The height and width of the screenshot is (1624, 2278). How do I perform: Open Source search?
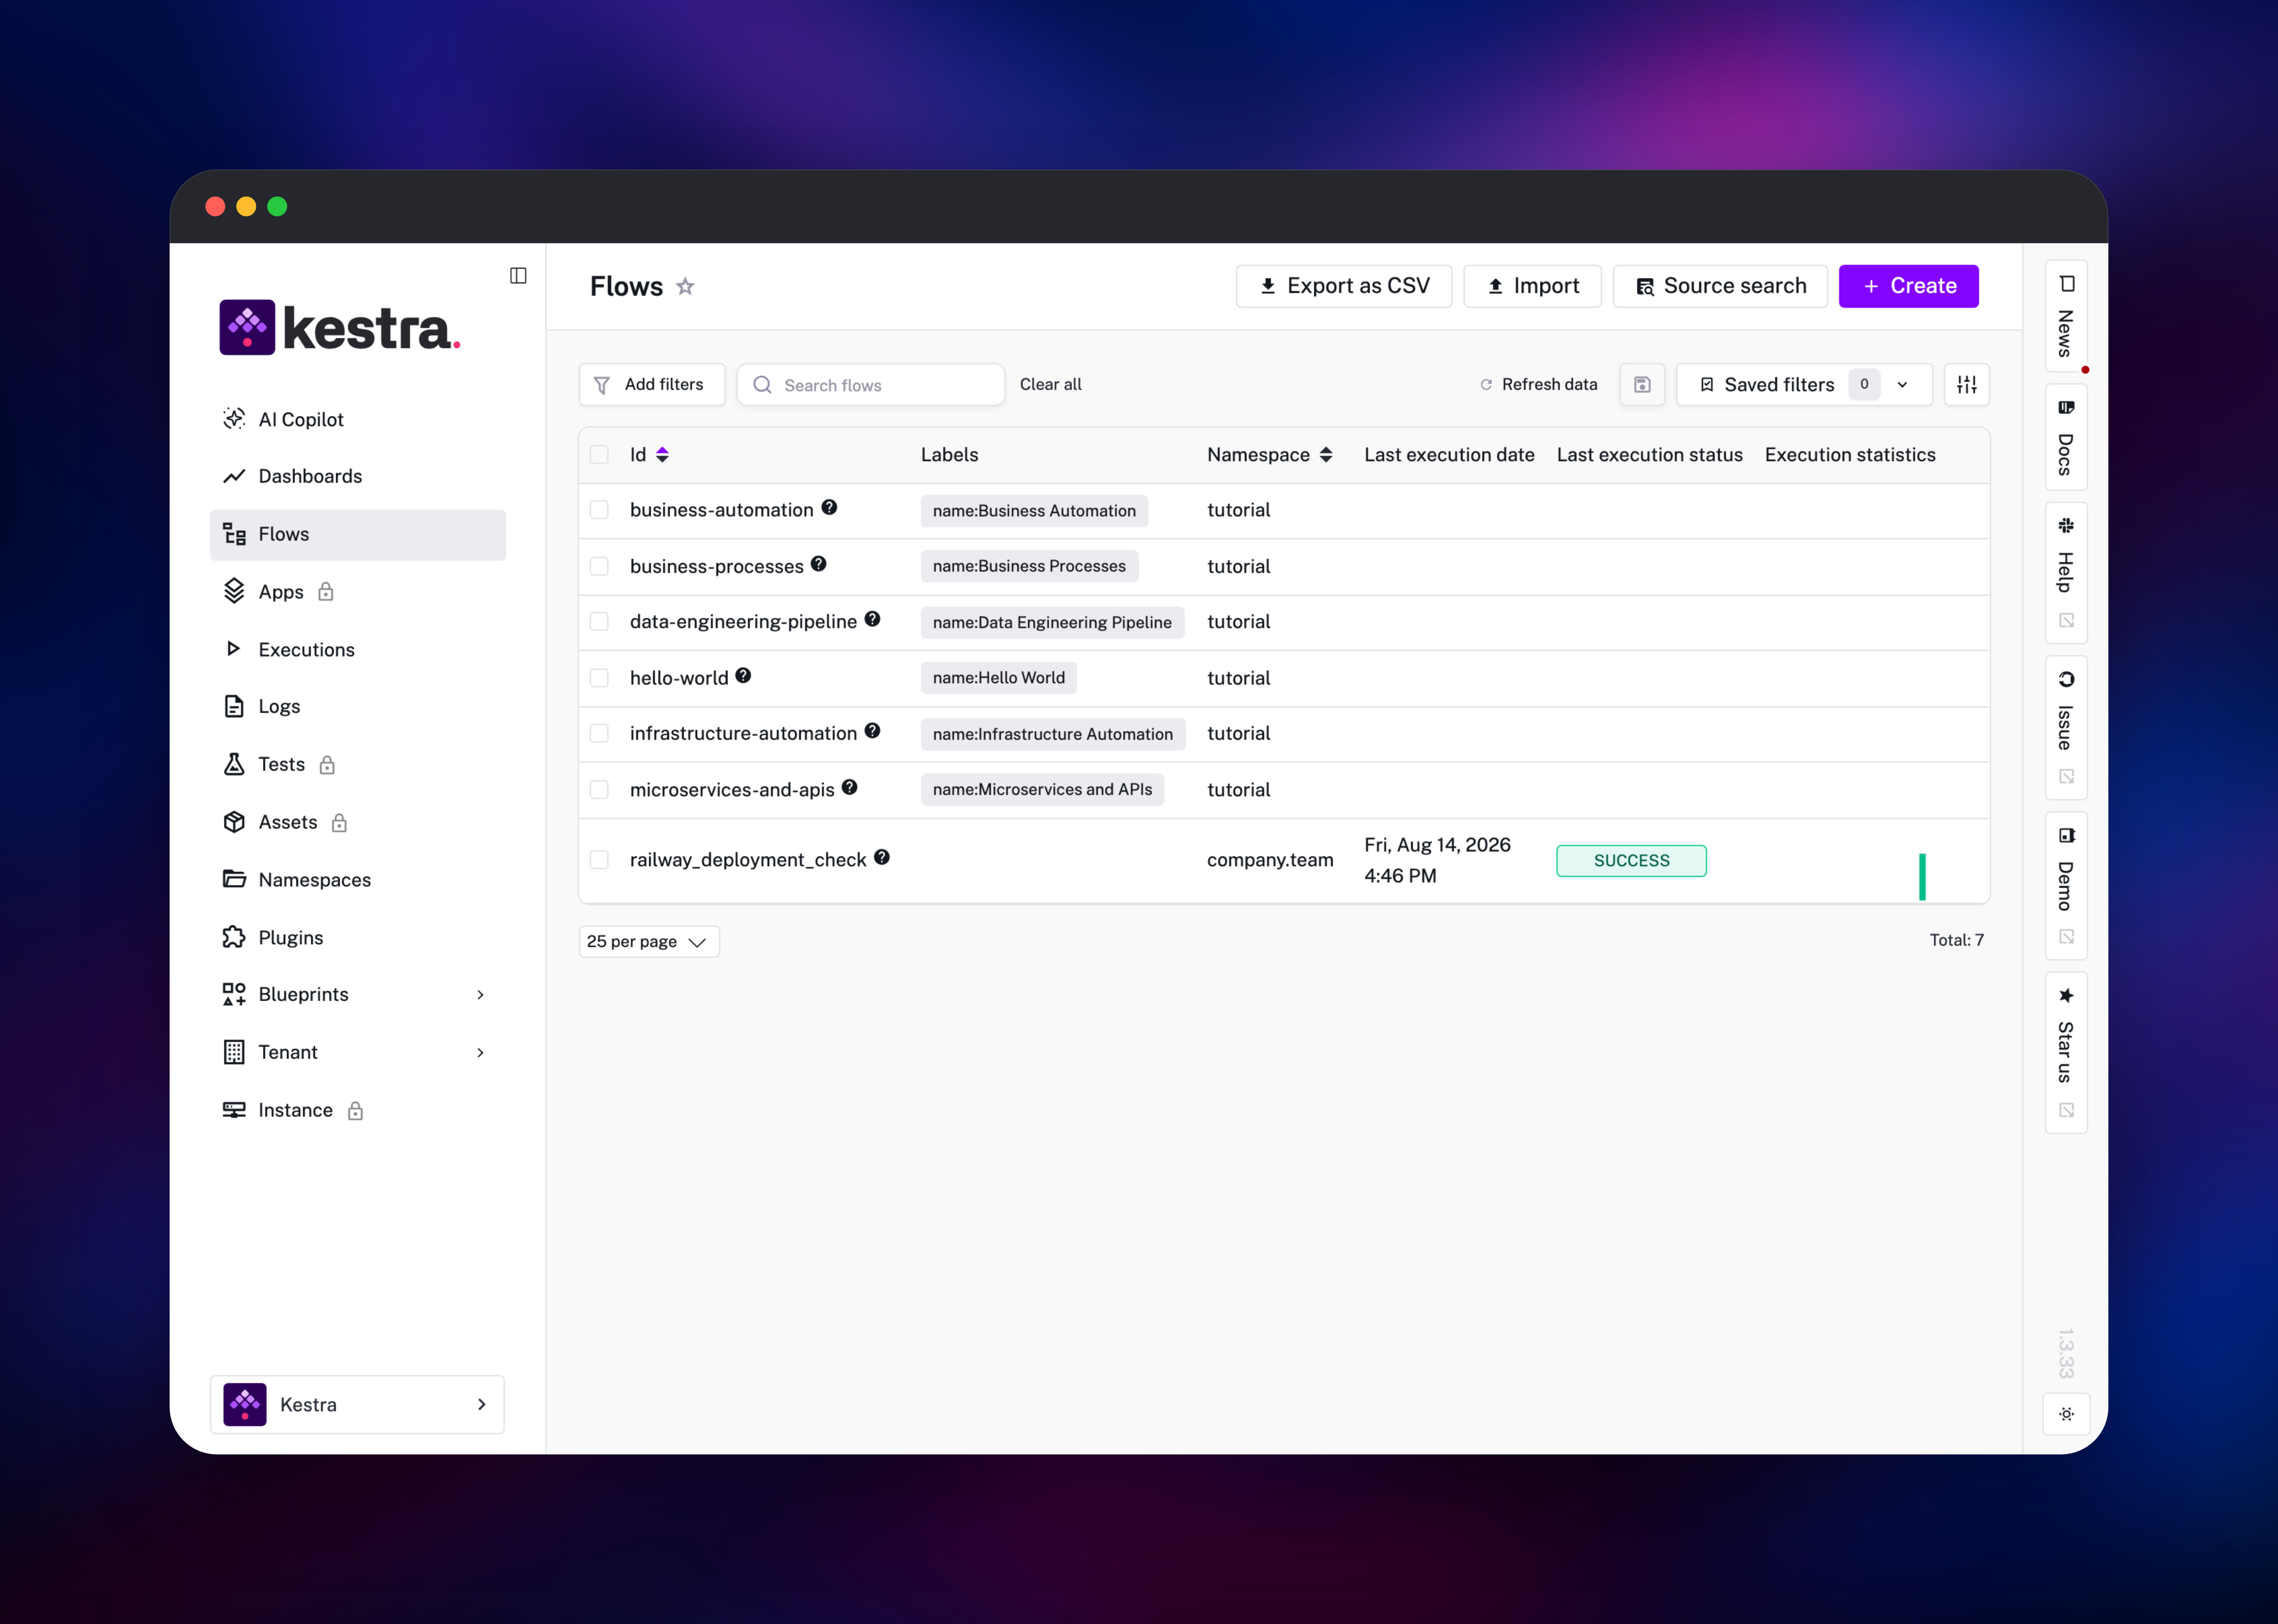coord(1720,286)
